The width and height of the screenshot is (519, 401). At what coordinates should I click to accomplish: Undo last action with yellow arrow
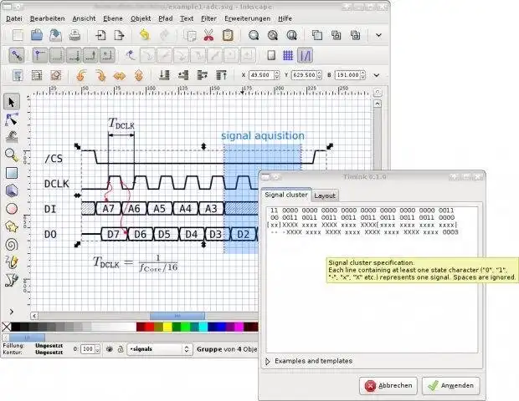[x=145, y=35]
